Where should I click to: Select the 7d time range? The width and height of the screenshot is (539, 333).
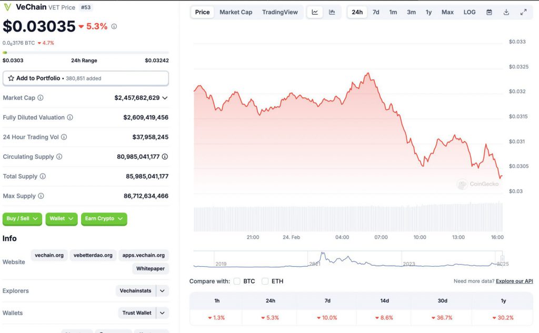click(376, 12)
